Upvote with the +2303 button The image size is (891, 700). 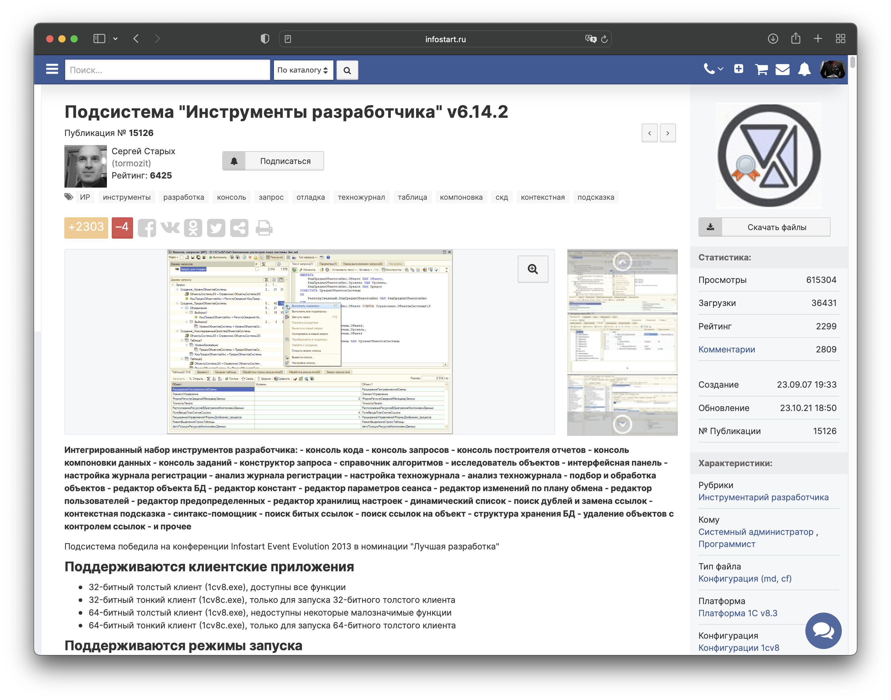(86, 227)
